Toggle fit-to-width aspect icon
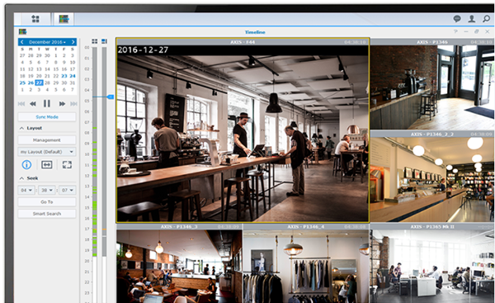This screenshot has width=495, height=303. pos(47,164)
